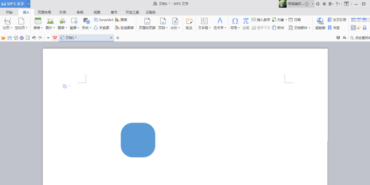Insert a 批注 comment
The height and width of the screenshot is (185, 370).
(x=189, y=24)
